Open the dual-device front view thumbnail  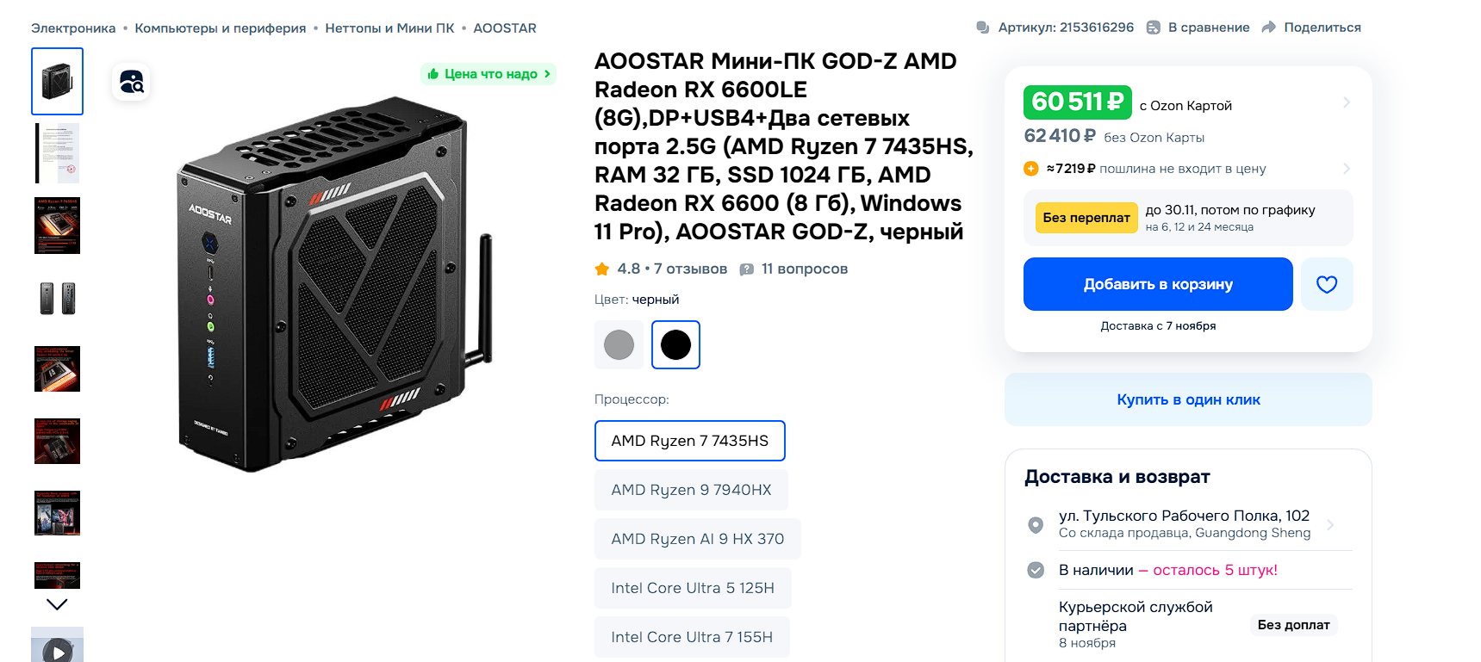pos(58,298)
